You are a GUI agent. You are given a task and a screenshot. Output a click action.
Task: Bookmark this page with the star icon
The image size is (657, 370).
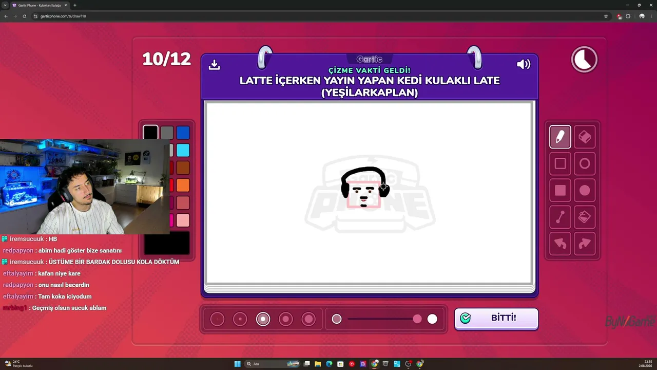(x=606, y=16)
